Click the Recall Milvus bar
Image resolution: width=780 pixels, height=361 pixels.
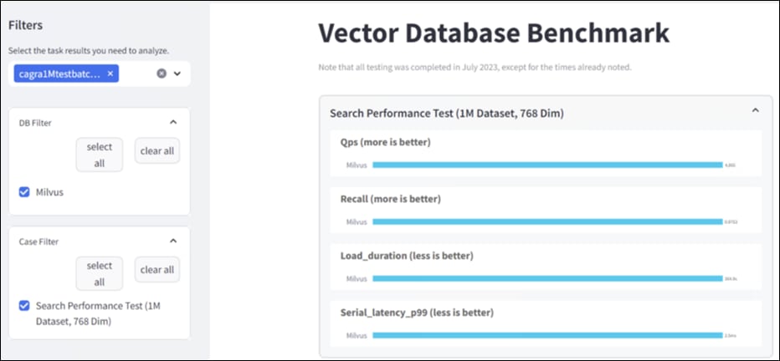[x=547, y=221]
